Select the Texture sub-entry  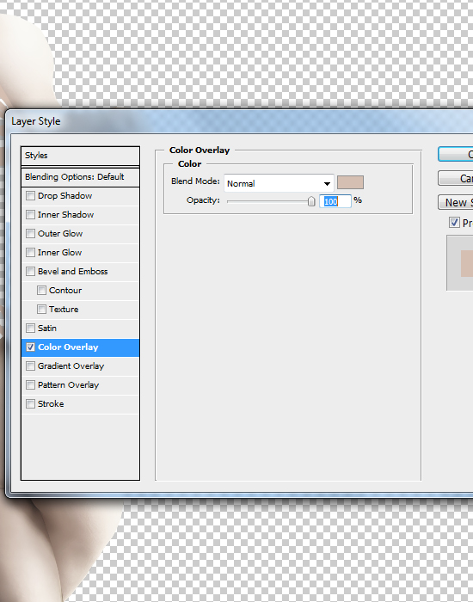pos(64,309)
